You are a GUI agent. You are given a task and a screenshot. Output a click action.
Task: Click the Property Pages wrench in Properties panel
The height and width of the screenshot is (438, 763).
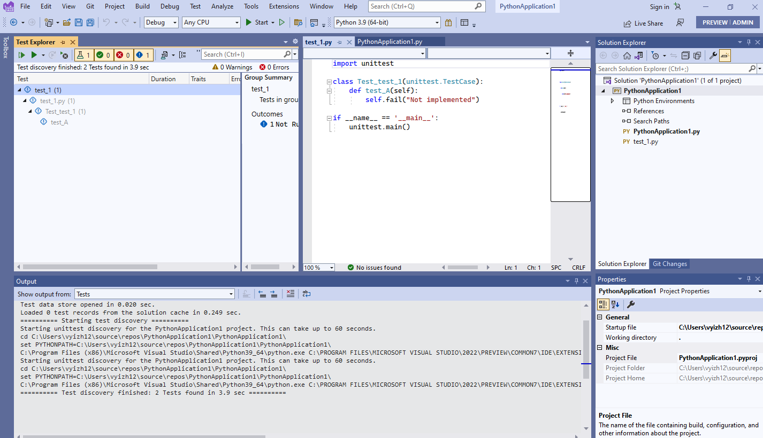(631, 304)
